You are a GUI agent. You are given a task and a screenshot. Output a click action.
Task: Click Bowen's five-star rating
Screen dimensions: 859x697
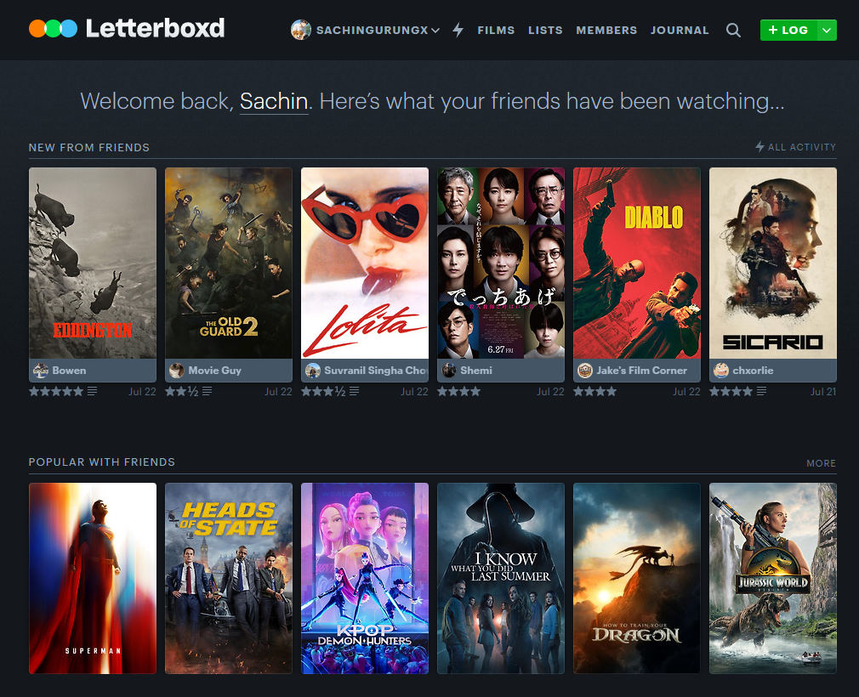pyautogui.click(x=56, y=392)
